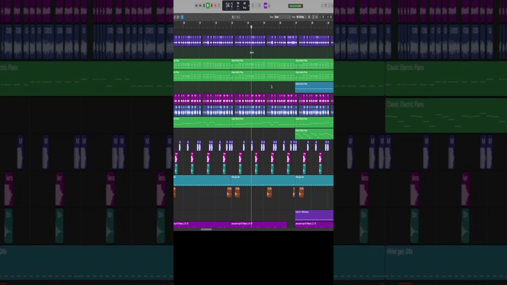Select the lowest green Classic Electric Piano region

pos(314,134)
